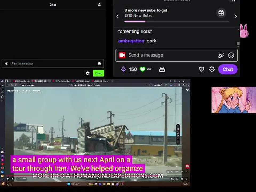The image size is (256, 192).
Task: Switch to the second browser tab
Action: pyautogui.click(x=41, y=81)
